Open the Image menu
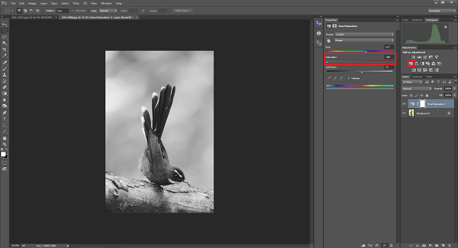This screenshot has height=248, width=458. point(32,3)
